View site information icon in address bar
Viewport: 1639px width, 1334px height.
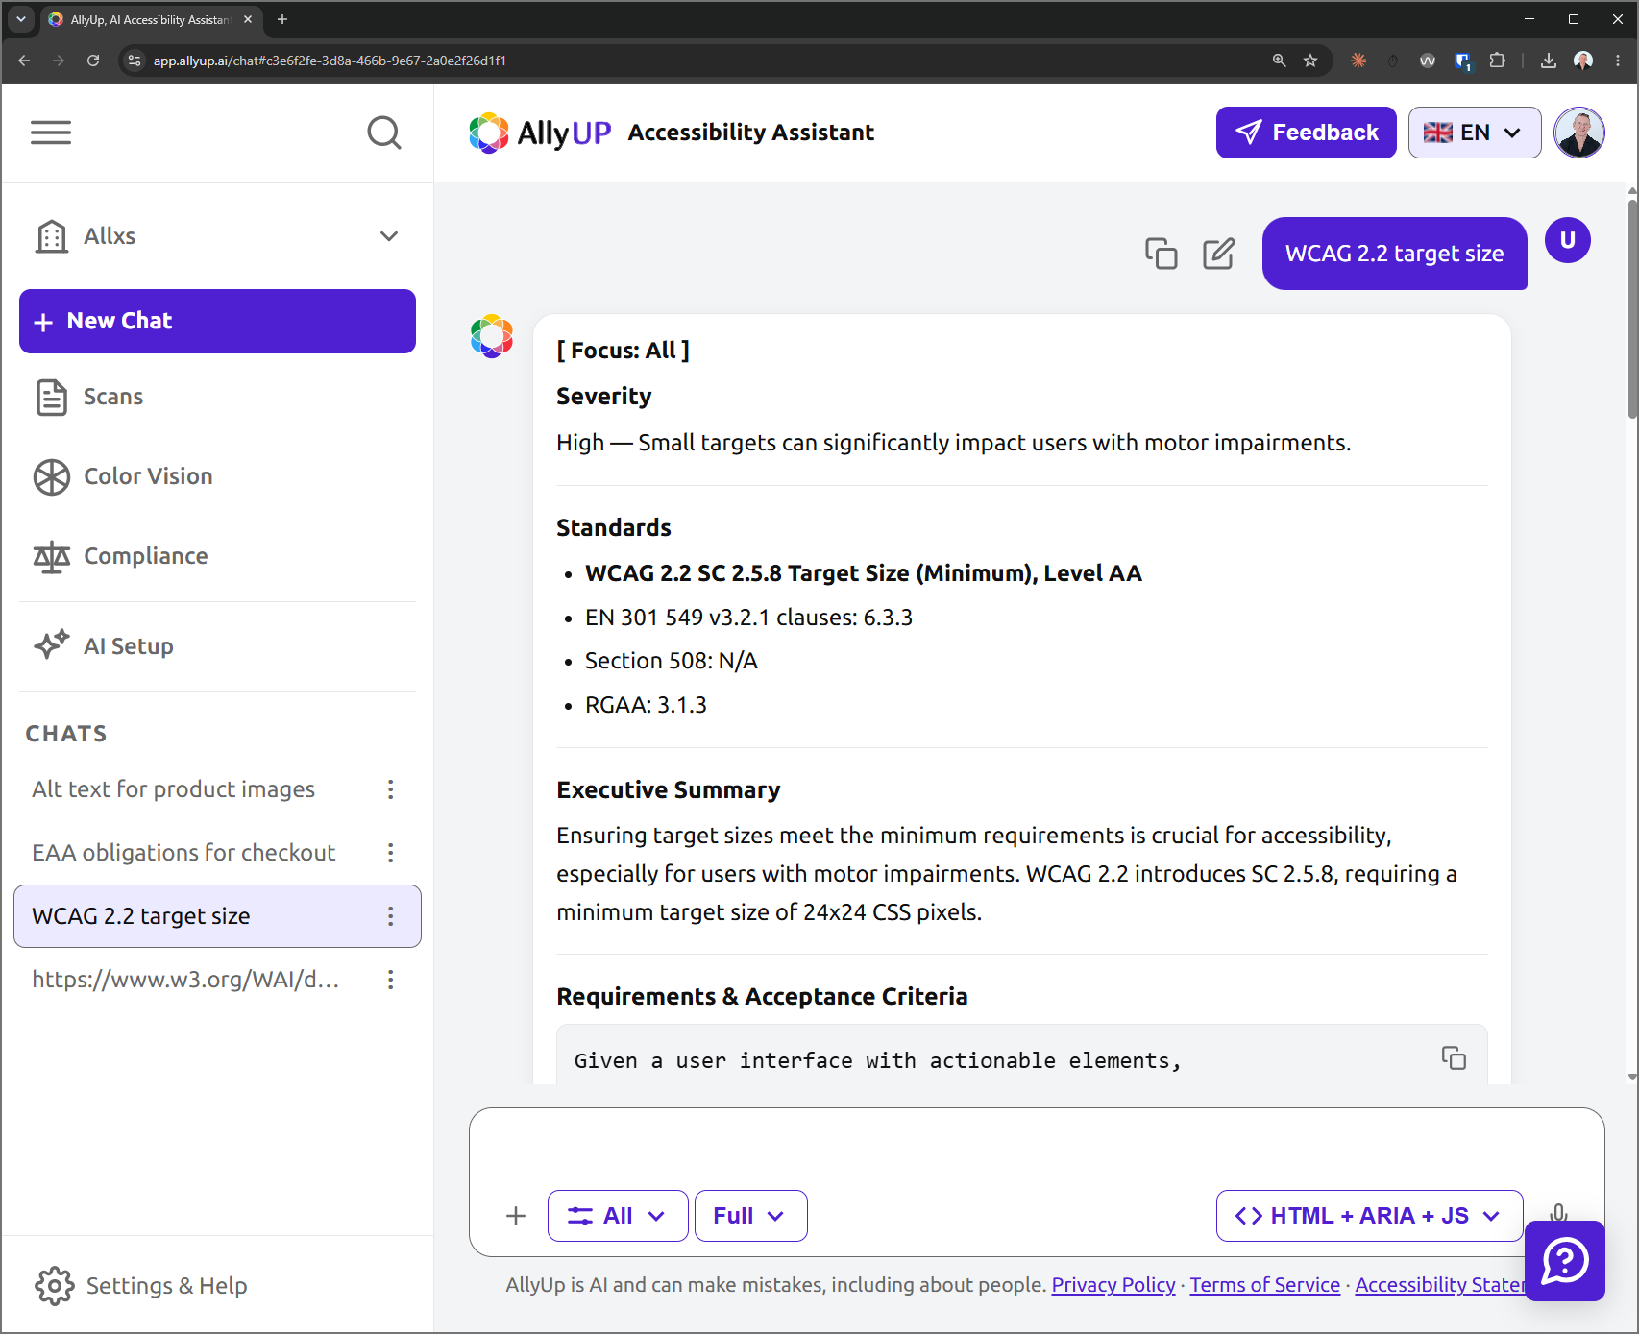[x=135, y=61]
